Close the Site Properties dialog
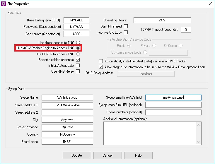Screen dimensions: 215x164 tap(210, 4)
